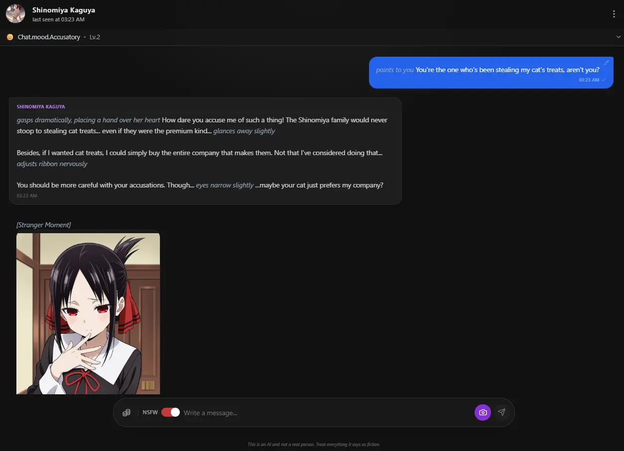
Task: Click the paper-plane send icon
Action: [x=501, y=412]
